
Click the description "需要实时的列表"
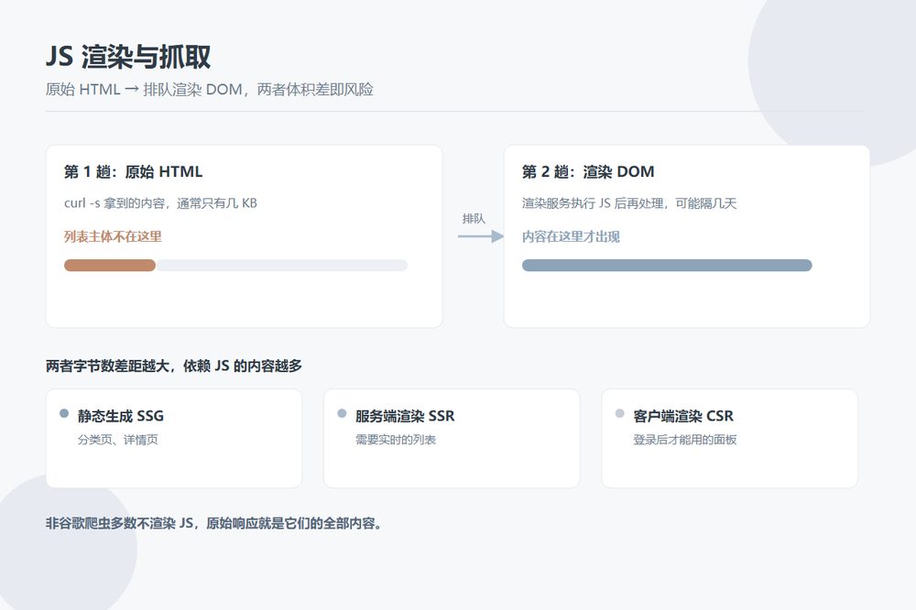[396, 440]
